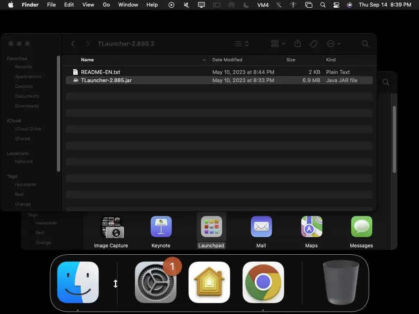Click the search icon in background window

[385, 82]
